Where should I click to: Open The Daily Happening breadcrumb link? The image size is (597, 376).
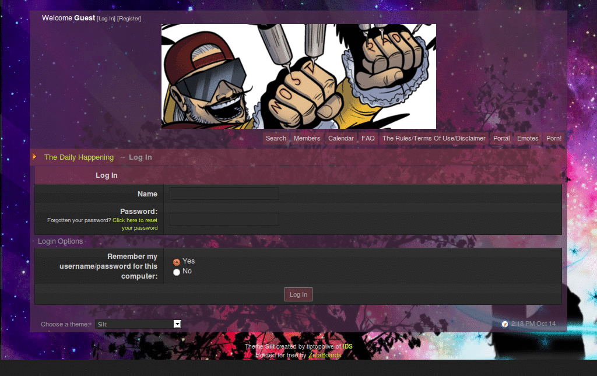click(79, 157)
